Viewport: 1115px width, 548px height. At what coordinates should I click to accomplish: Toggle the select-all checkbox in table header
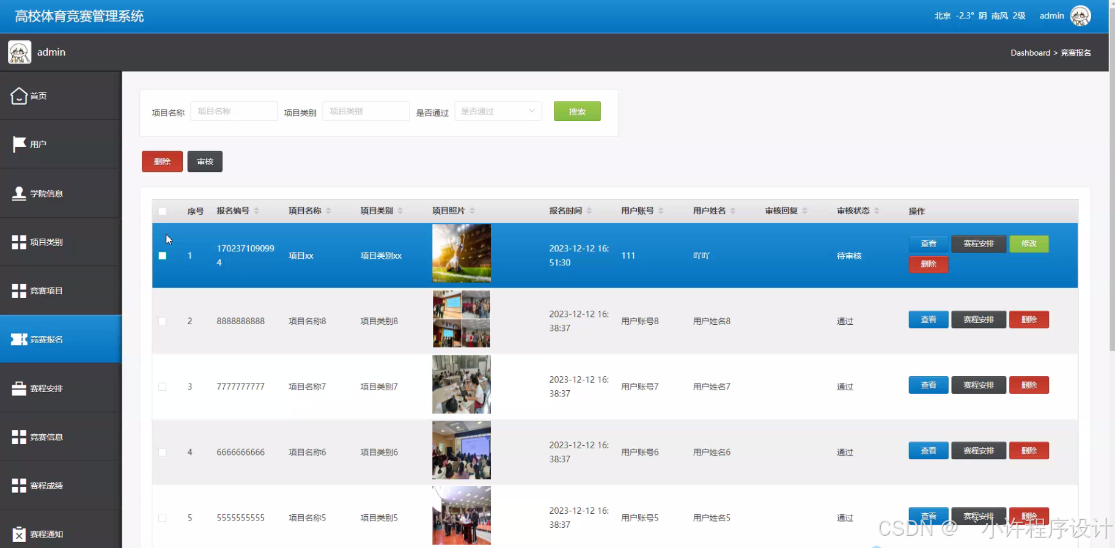(x=162, y=211)
